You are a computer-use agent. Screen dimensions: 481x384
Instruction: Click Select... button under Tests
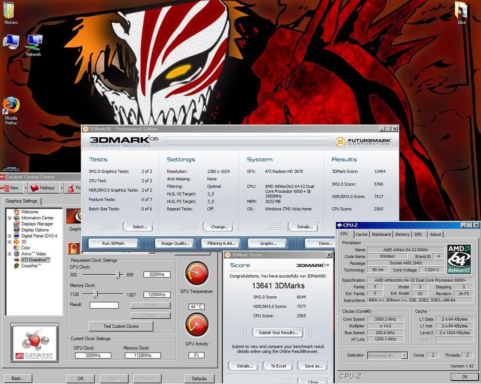tap(139, 227)
